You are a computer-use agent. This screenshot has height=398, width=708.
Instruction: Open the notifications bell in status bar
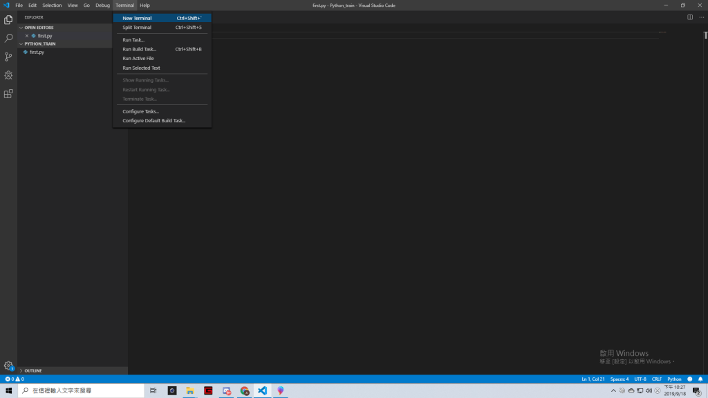pos(700,379)
